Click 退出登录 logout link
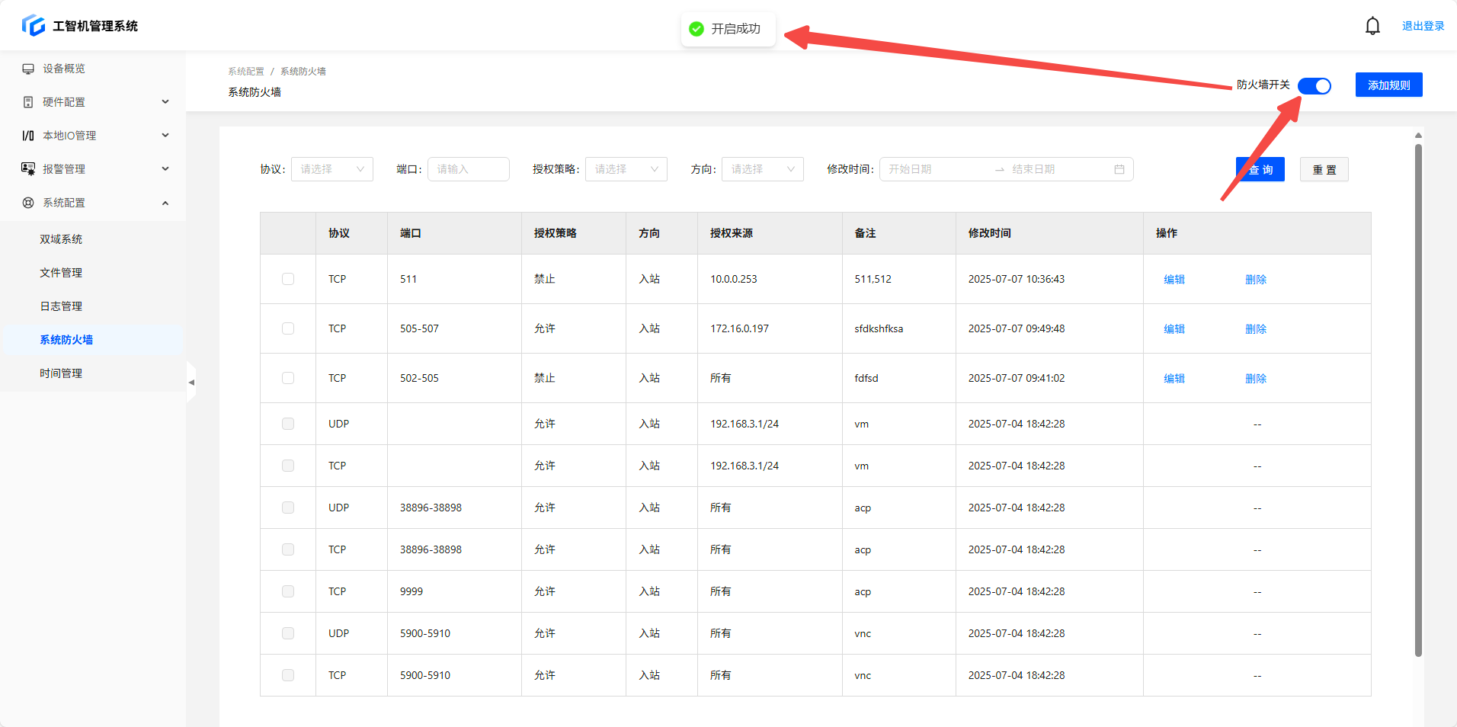Screen dimensions: 1457x727 [x=1423, y=26]
